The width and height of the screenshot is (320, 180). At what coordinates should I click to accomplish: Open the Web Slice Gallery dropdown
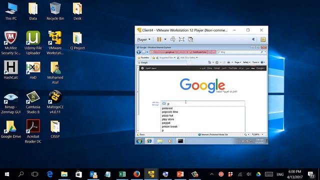(187, 58)
